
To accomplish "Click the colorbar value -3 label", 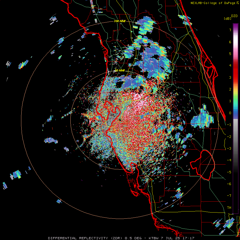I will click(x=229, y=149).
